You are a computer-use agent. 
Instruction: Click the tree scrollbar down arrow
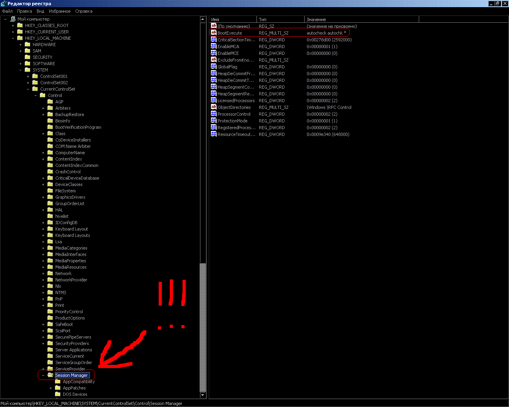tap(203, 395)
